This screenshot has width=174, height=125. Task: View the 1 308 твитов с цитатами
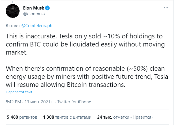pos(67,117)
